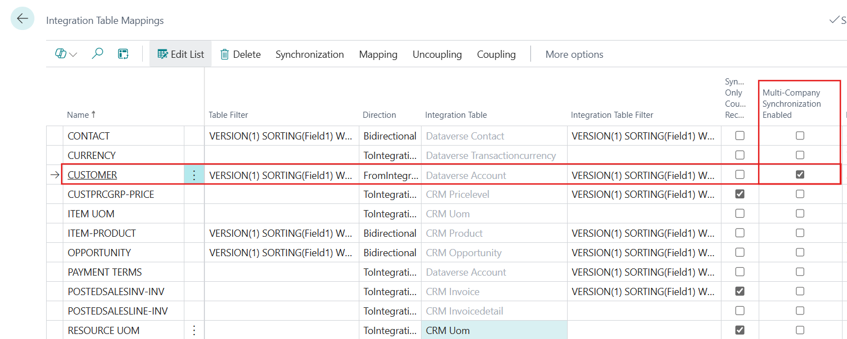The height and width of the screenshot is (339, 847).
Task: Open the Coupling menu
Action: [496, 53]
